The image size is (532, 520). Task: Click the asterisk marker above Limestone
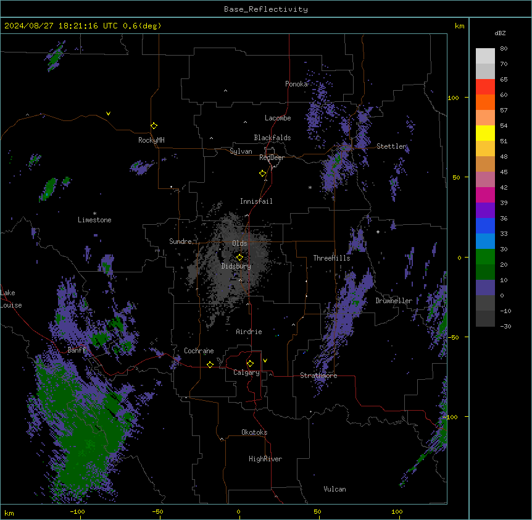pyautogui.click(x=94, y=214)
